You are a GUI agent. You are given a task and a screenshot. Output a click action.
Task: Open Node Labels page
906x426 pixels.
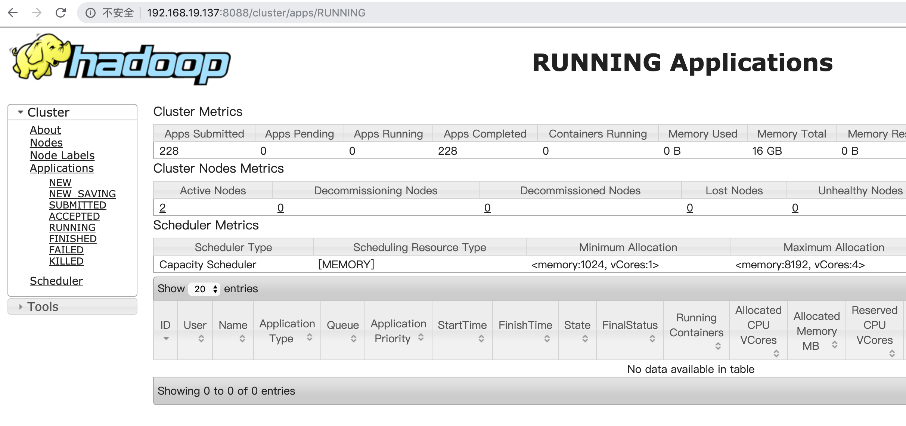tap(62, 155)
